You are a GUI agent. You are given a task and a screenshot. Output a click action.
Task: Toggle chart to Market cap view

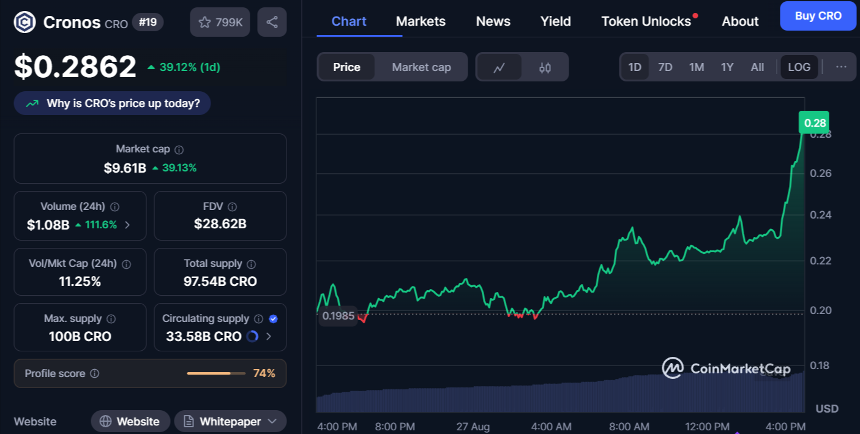pos(421,67)
